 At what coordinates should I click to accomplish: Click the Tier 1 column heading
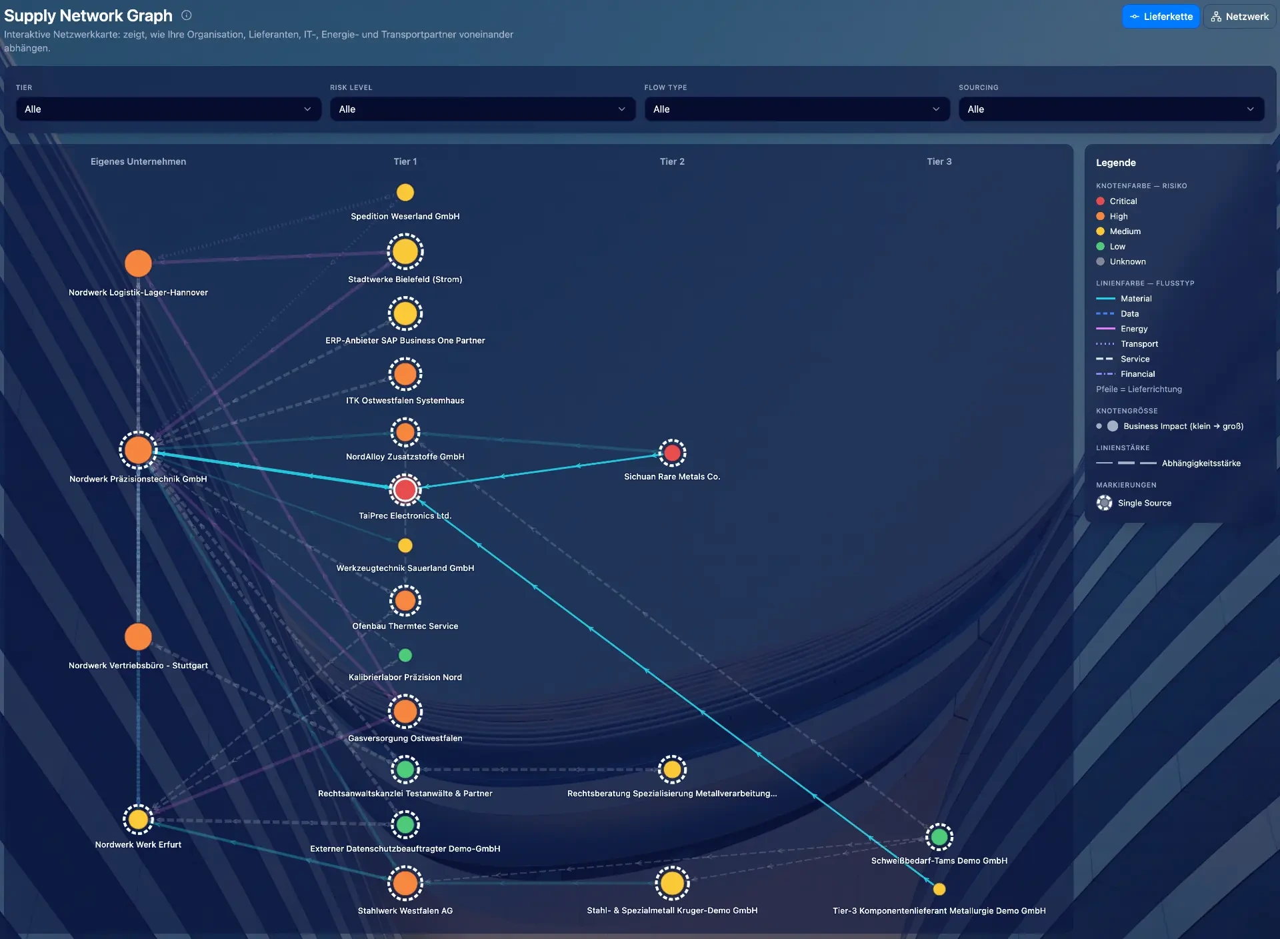click(405, 161)
